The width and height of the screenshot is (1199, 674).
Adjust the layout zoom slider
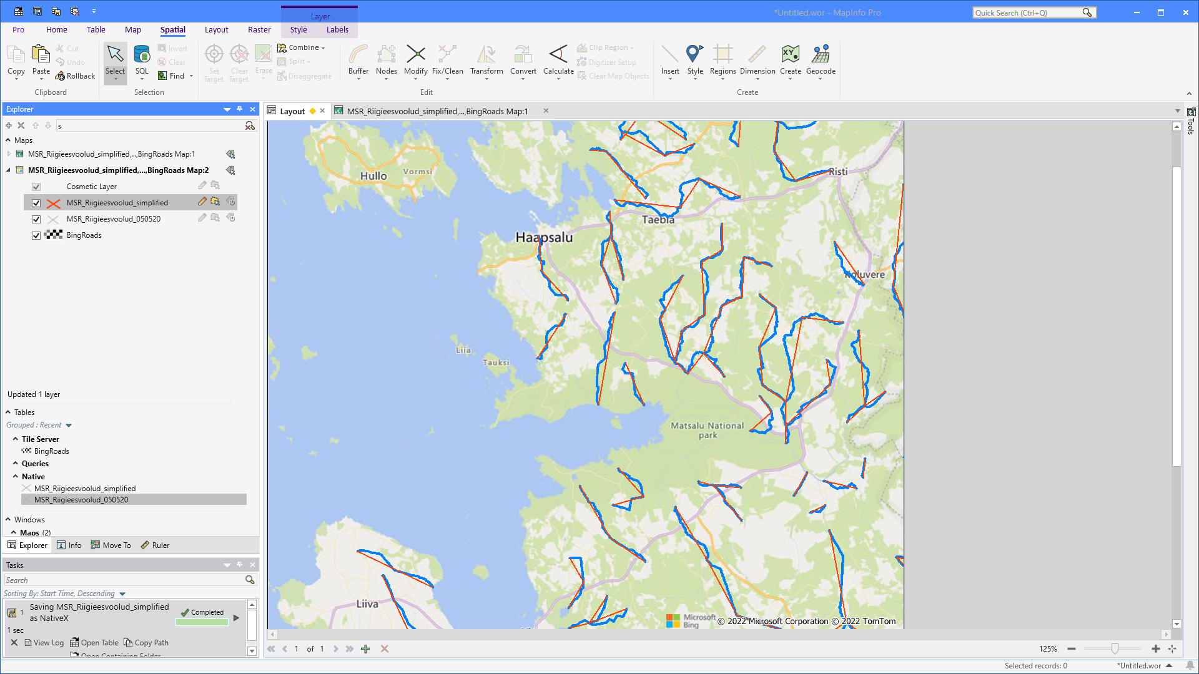pos(1114,649)
